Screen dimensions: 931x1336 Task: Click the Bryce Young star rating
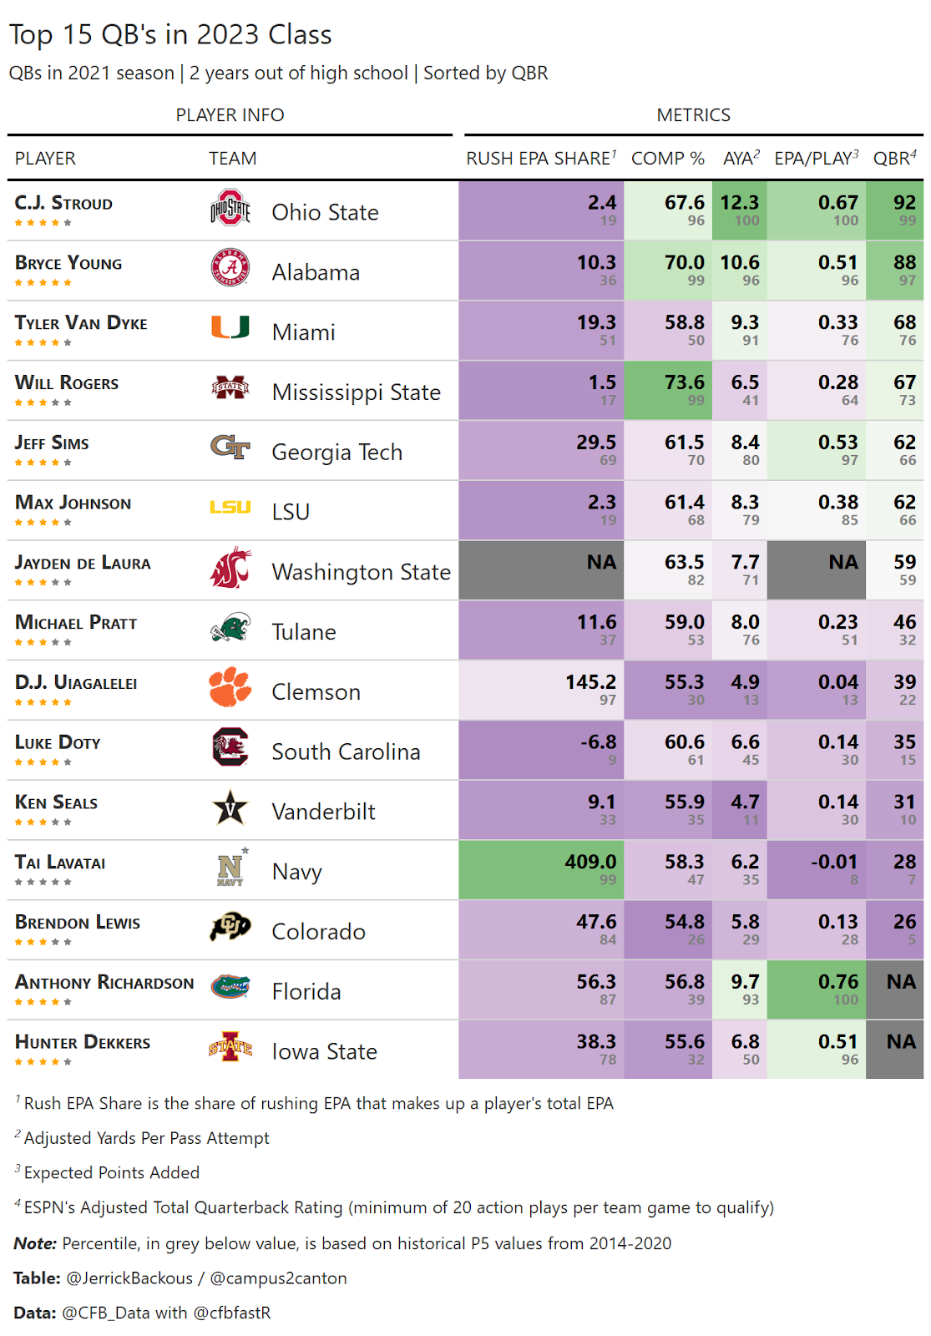[43, 283]
